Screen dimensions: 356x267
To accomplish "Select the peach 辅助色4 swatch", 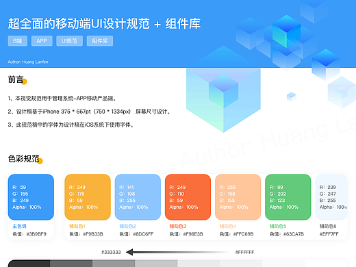I will (x=238, y=197).
